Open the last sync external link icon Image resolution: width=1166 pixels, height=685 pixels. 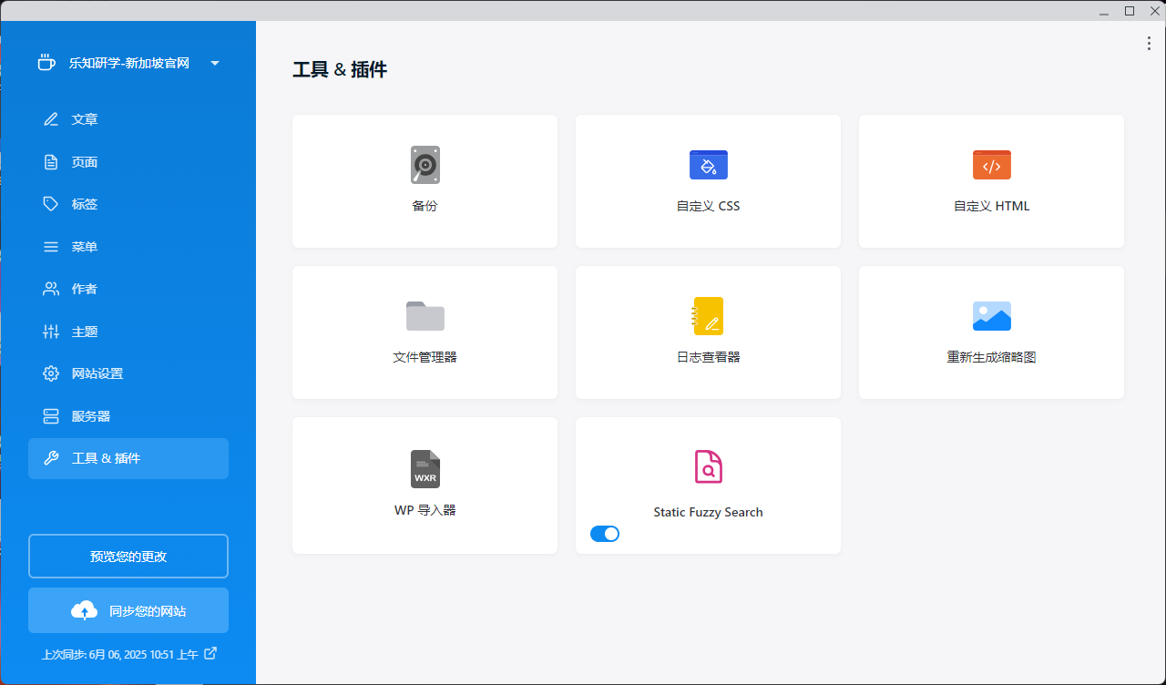210,653
